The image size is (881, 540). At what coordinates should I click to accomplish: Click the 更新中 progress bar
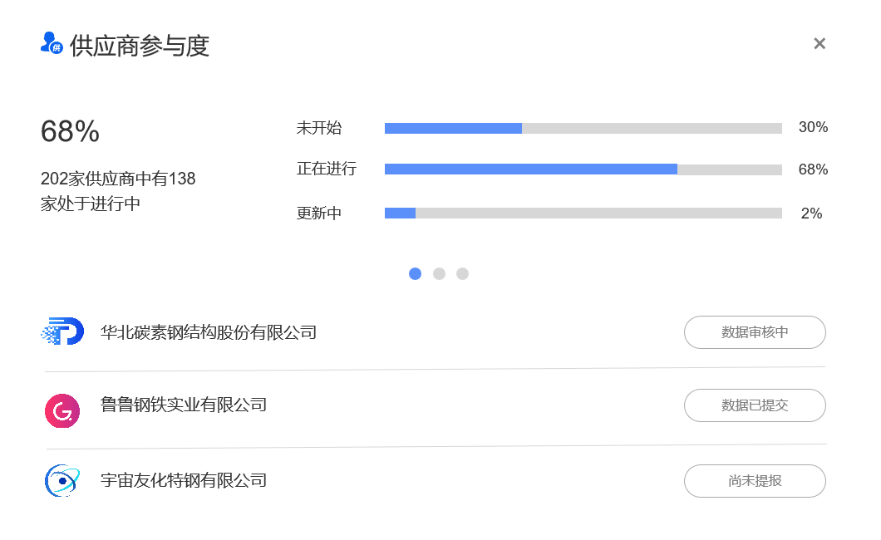point(583,214)
